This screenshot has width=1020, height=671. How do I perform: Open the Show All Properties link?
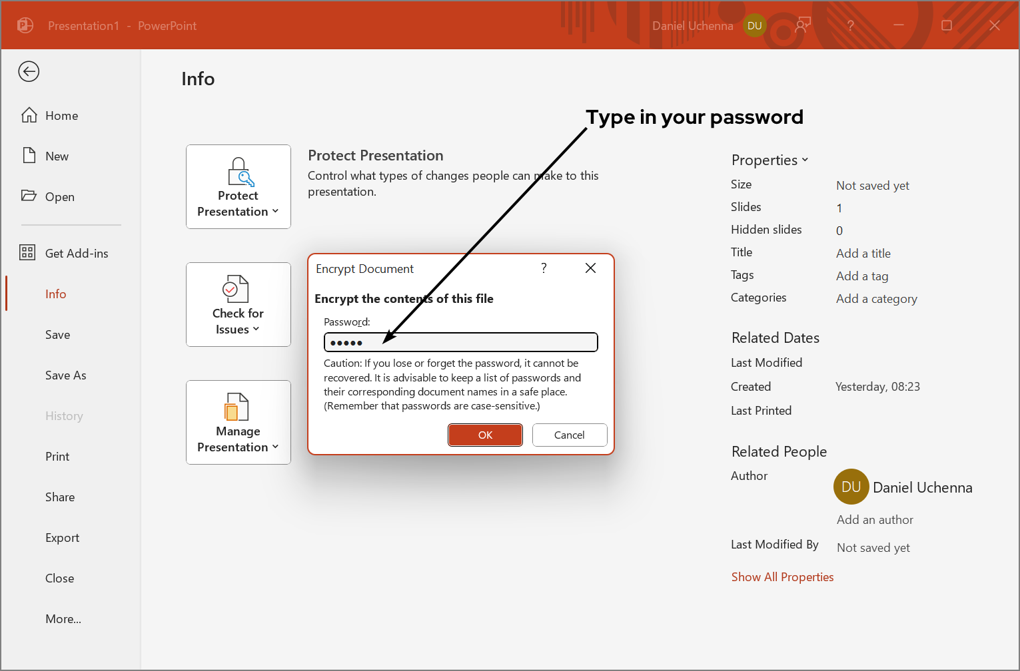782,576
